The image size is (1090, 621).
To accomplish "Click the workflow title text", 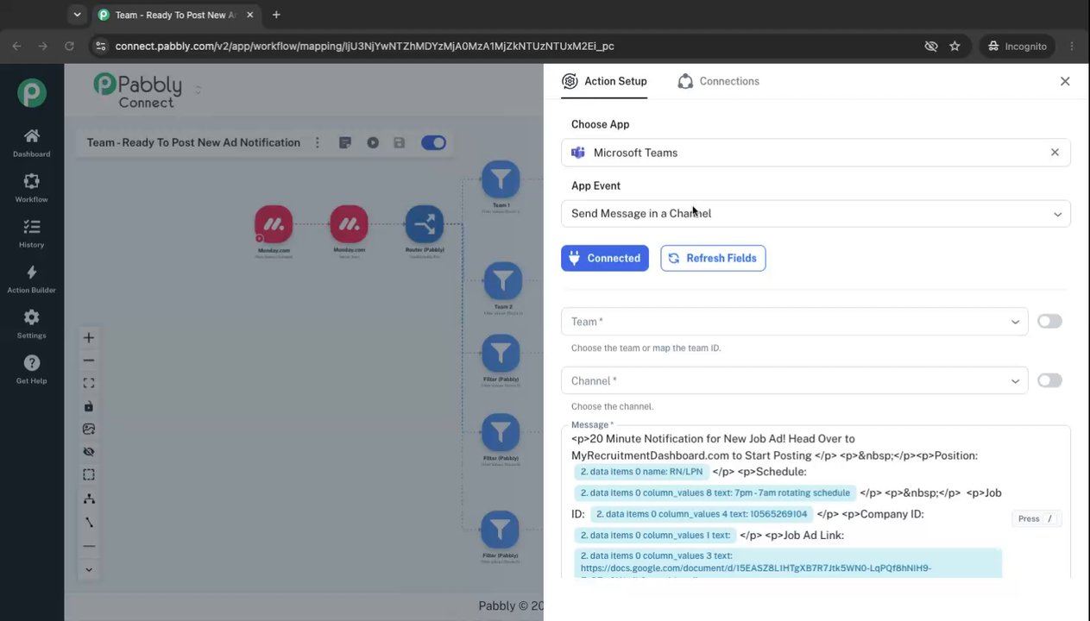I will 193,142.
